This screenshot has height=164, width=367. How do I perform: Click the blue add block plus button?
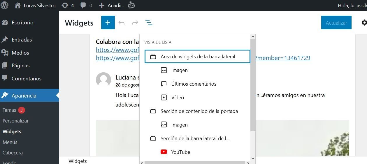click(108, 23)
